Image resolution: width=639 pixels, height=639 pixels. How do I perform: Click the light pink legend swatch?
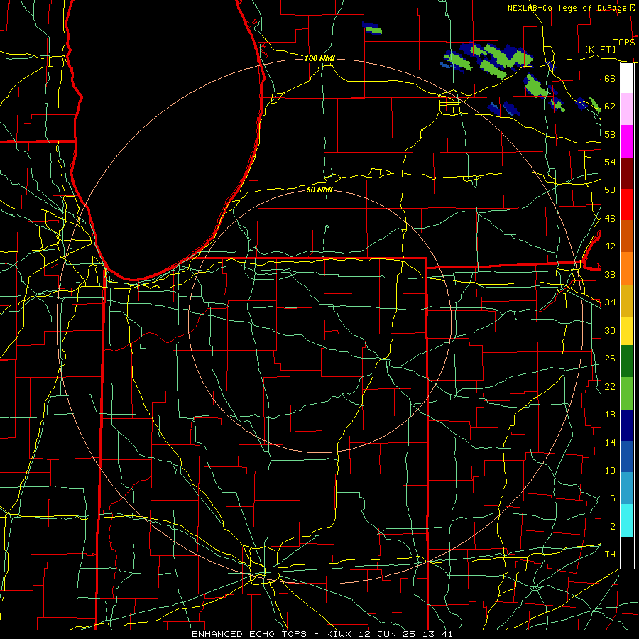[x=627, y=109]
